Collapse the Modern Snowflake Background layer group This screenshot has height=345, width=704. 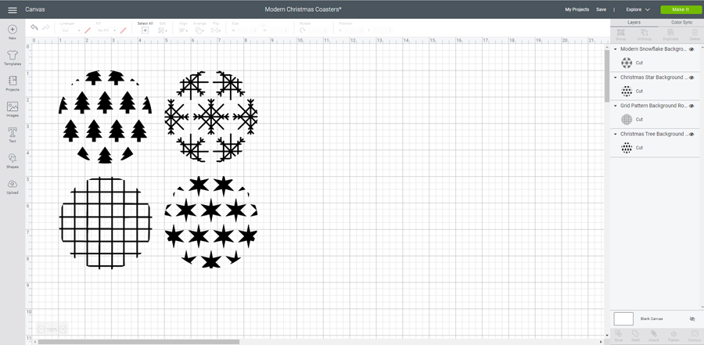(616, 49)
